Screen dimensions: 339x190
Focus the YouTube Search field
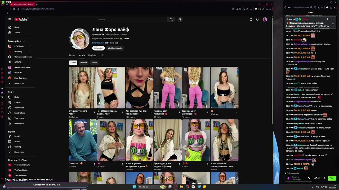pos(132,19)
